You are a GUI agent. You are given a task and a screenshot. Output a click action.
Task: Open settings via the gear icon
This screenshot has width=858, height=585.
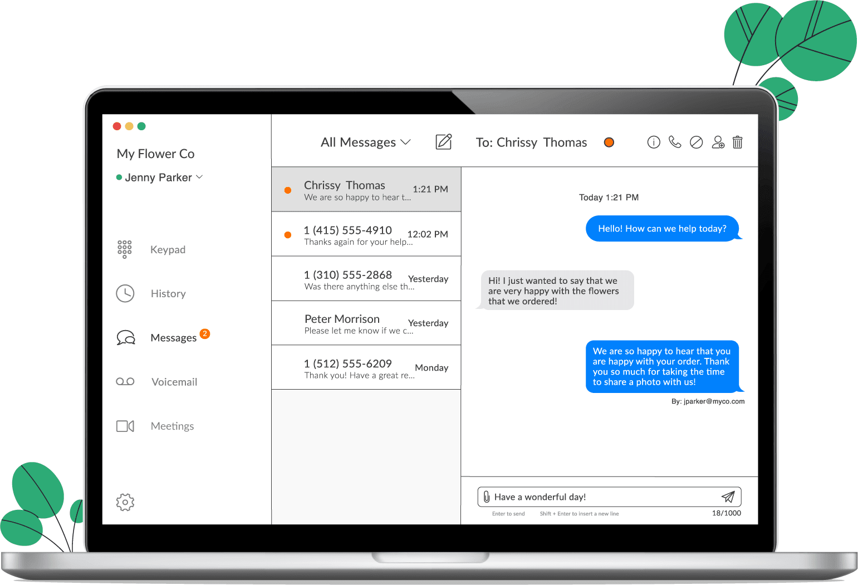(125, 502)
